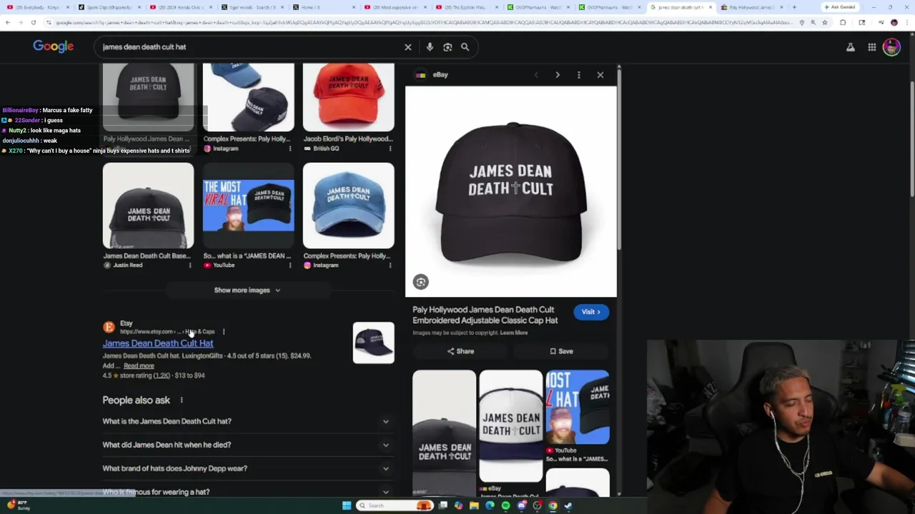Open the People also ask options menu
This screenshot has width=915, height=514.
click(x=182, y=400)
